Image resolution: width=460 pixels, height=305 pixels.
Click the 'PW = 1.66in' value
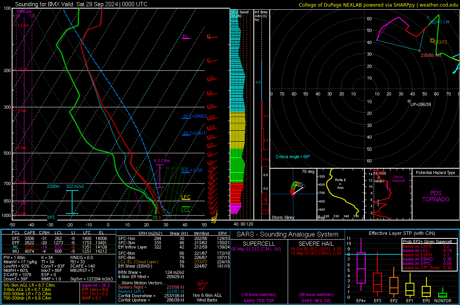(14, 257)
